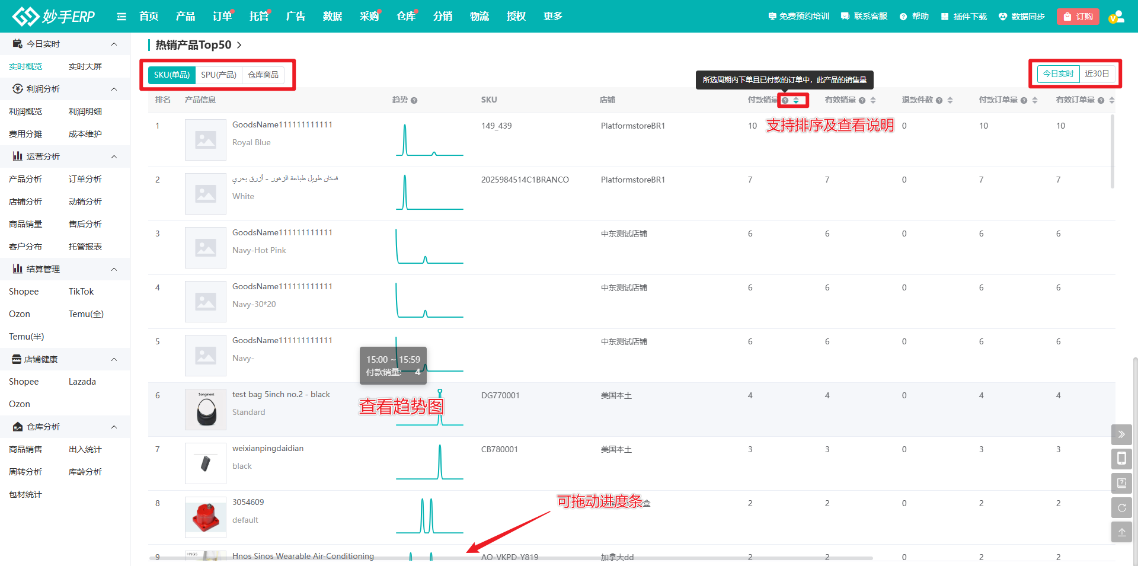Click the red 订购 button
This screenshot has height=566, width=1138.
point(1078,17)
